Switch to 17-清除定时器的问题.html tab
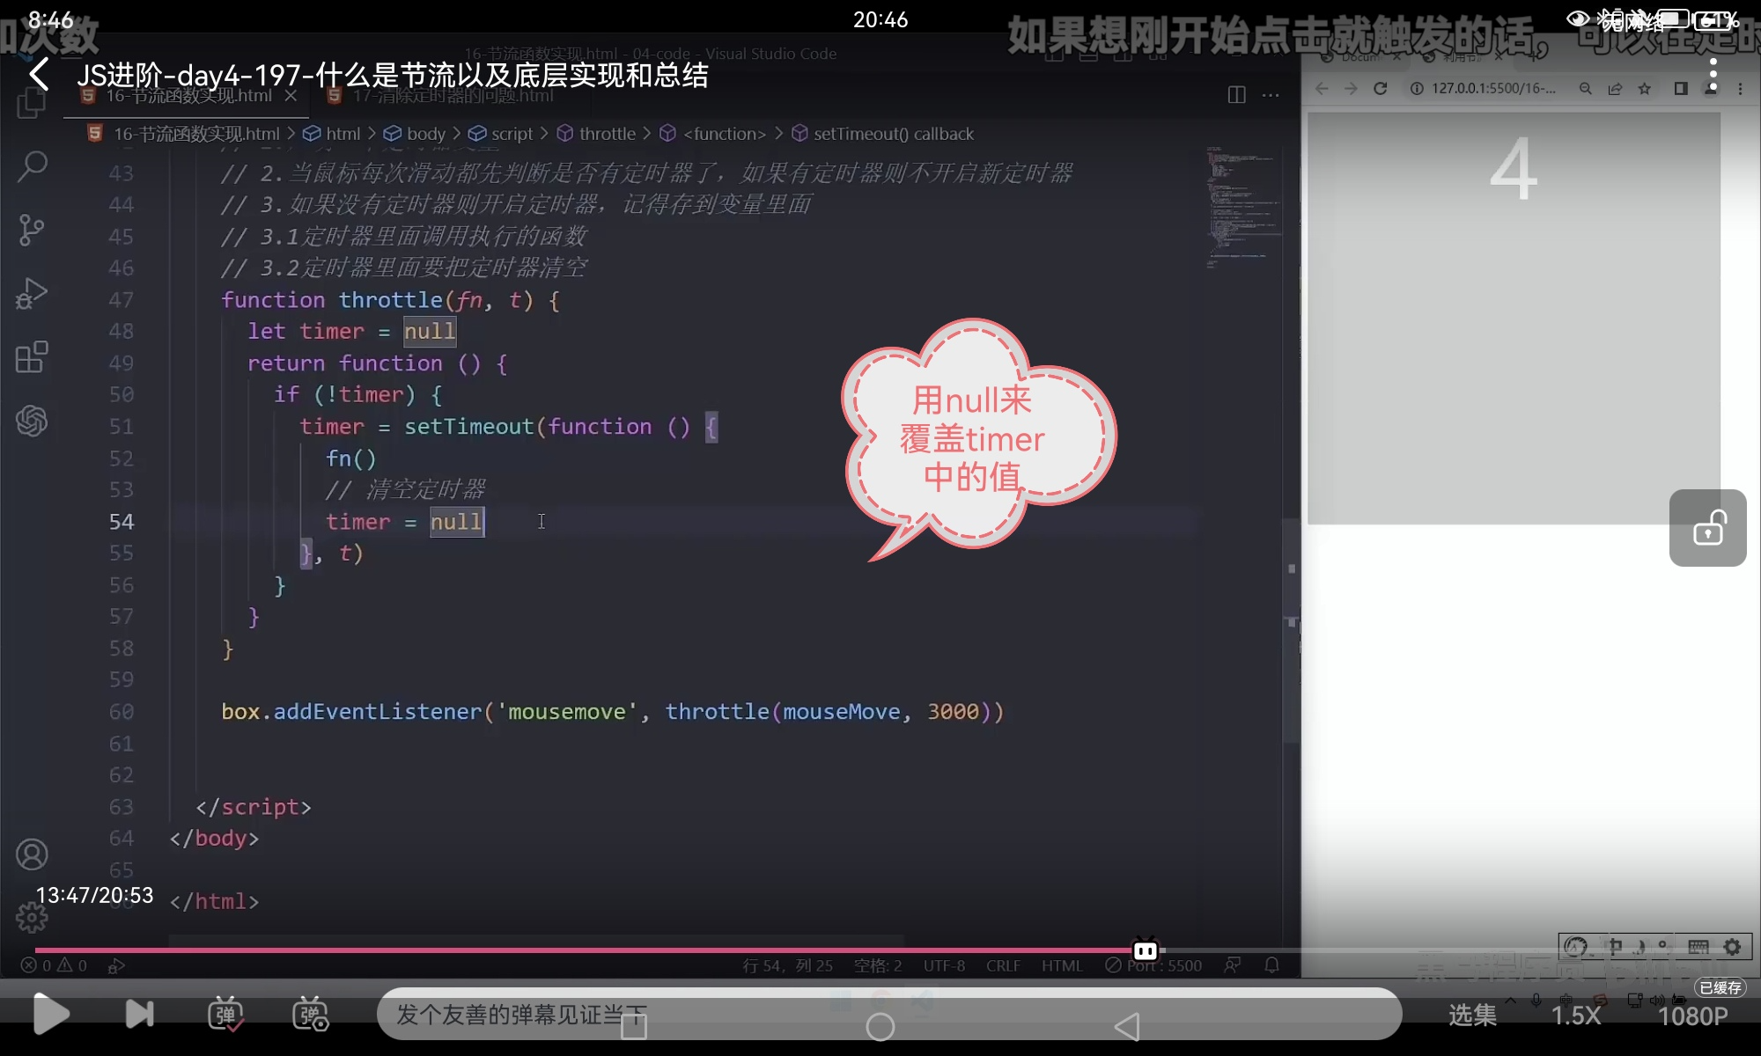Image resolution: width=1761 pixels, height=1056 pixels. coord(453,96)
